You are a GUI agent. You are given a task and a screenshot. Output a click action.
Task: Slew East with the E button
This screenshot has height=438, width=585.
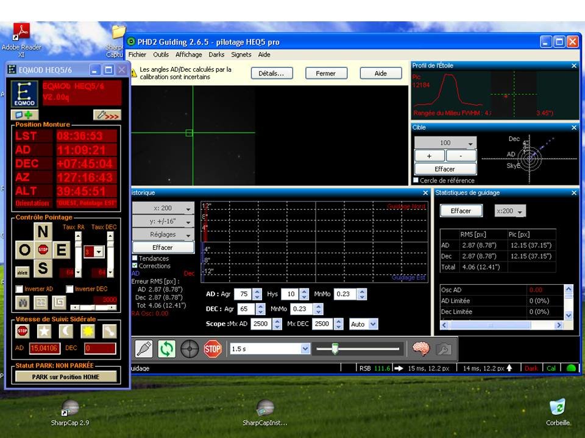coord(61,250)
